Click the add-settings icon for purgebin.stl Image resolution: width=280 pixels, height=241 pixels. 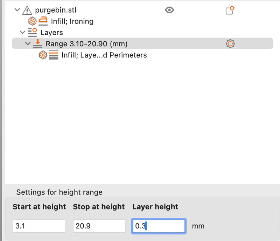(x=230, y=10)
